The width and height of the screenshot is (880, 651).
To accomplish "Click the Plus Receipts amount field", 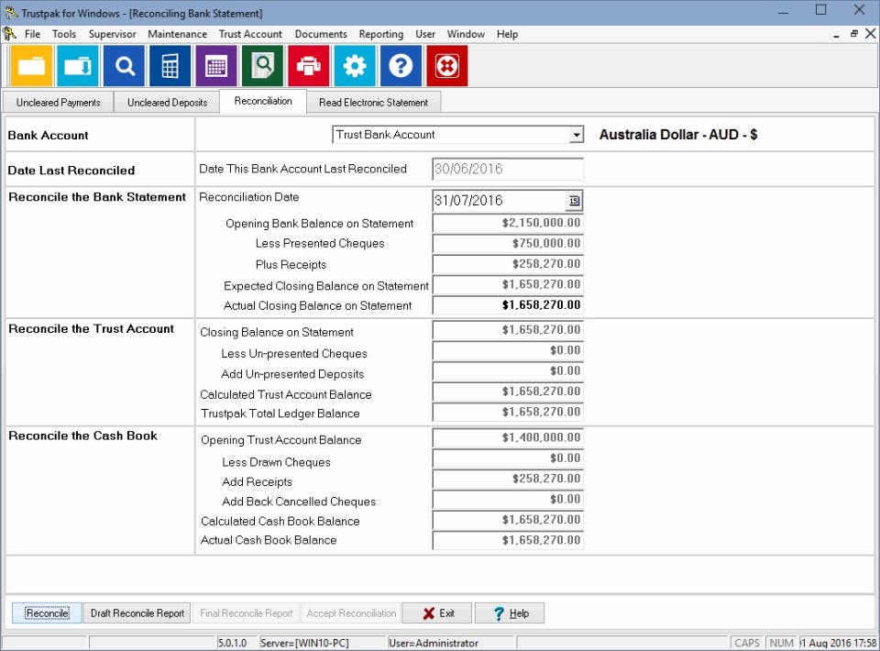I will (508, 264).
